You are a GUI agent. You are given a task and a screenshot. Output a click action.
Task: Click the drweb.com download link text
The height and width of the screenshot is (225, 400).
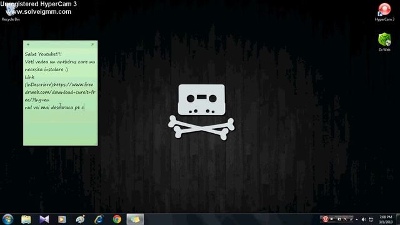60,92
